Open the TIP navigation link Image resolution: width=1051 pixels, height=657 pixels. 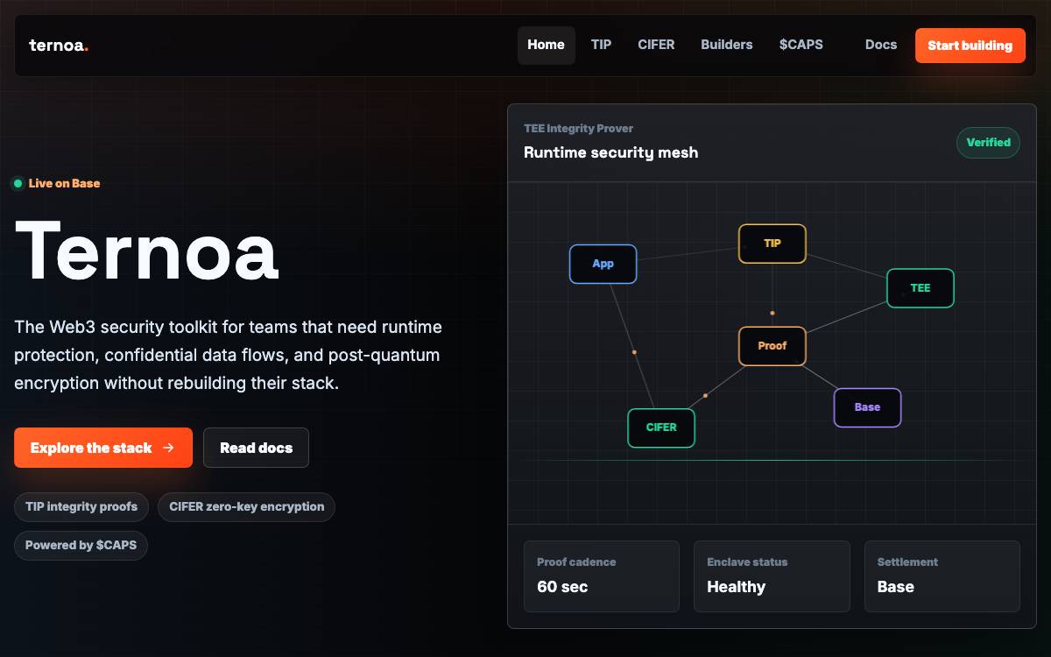point(601,45)
